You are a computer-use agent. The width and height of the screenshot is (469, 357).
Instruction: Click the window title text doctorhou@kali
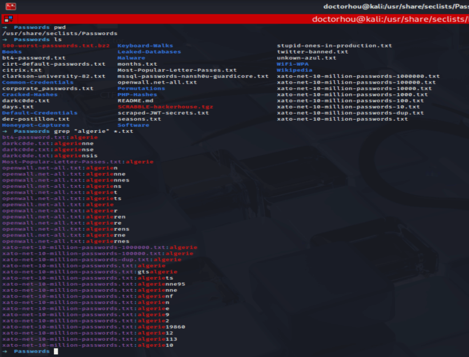(x=396, y=6)
